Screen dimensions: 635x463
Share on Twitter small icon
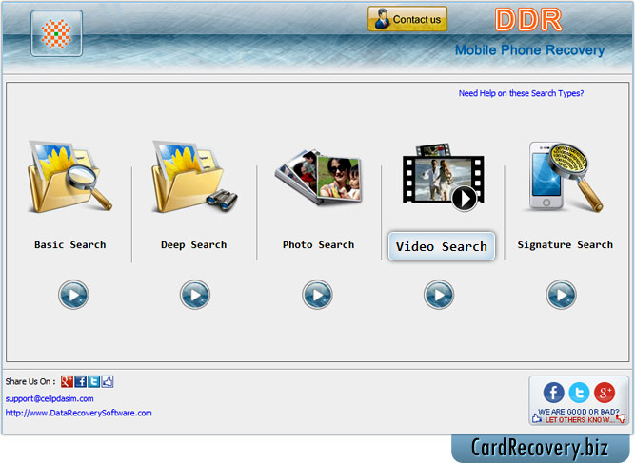[94, 381]
